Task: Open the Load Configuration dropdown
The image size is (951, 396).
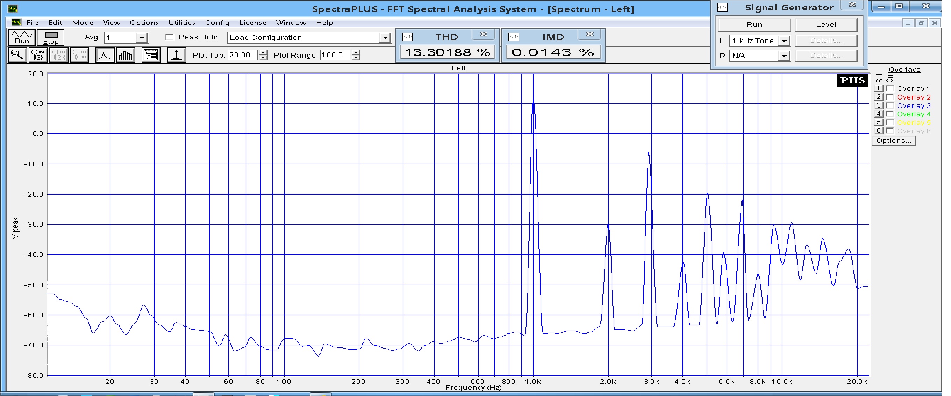Action: pyautogui.click(x=385, y=38)
